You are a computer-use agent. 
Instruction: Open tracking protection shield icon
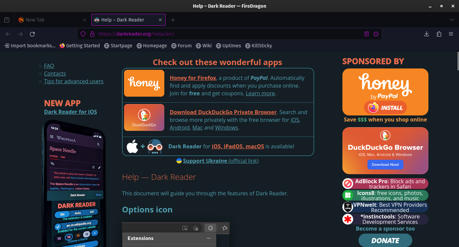[x=83, y=34]
